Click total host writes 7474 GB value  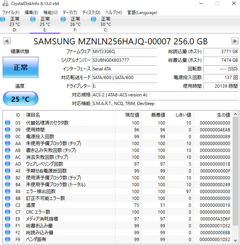pyautogui.click(x=221, y=60)
